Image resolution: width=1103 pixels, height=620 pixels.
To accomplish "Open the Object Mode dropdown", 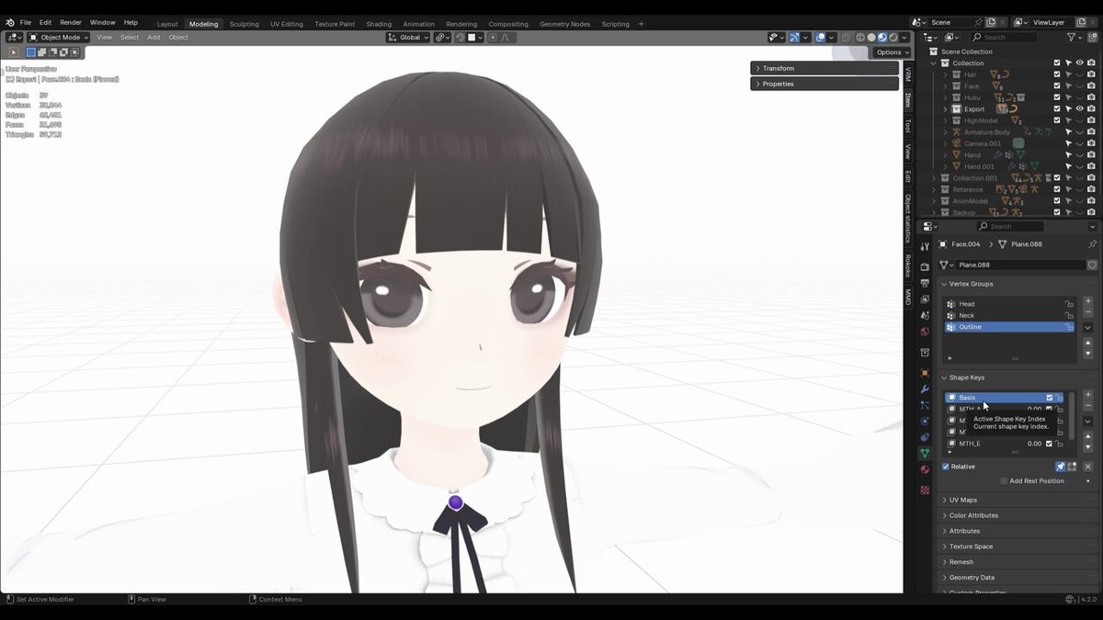I will [59, 38].
